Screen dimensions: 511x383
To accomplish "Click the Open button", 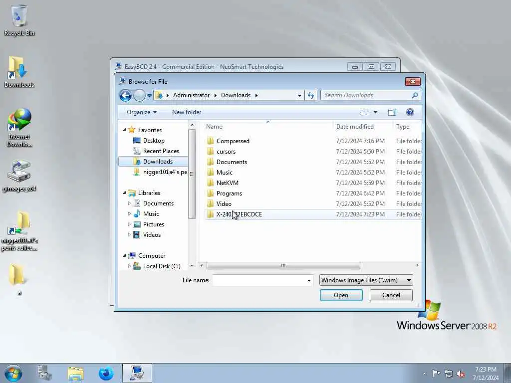I will coord(341,295).
